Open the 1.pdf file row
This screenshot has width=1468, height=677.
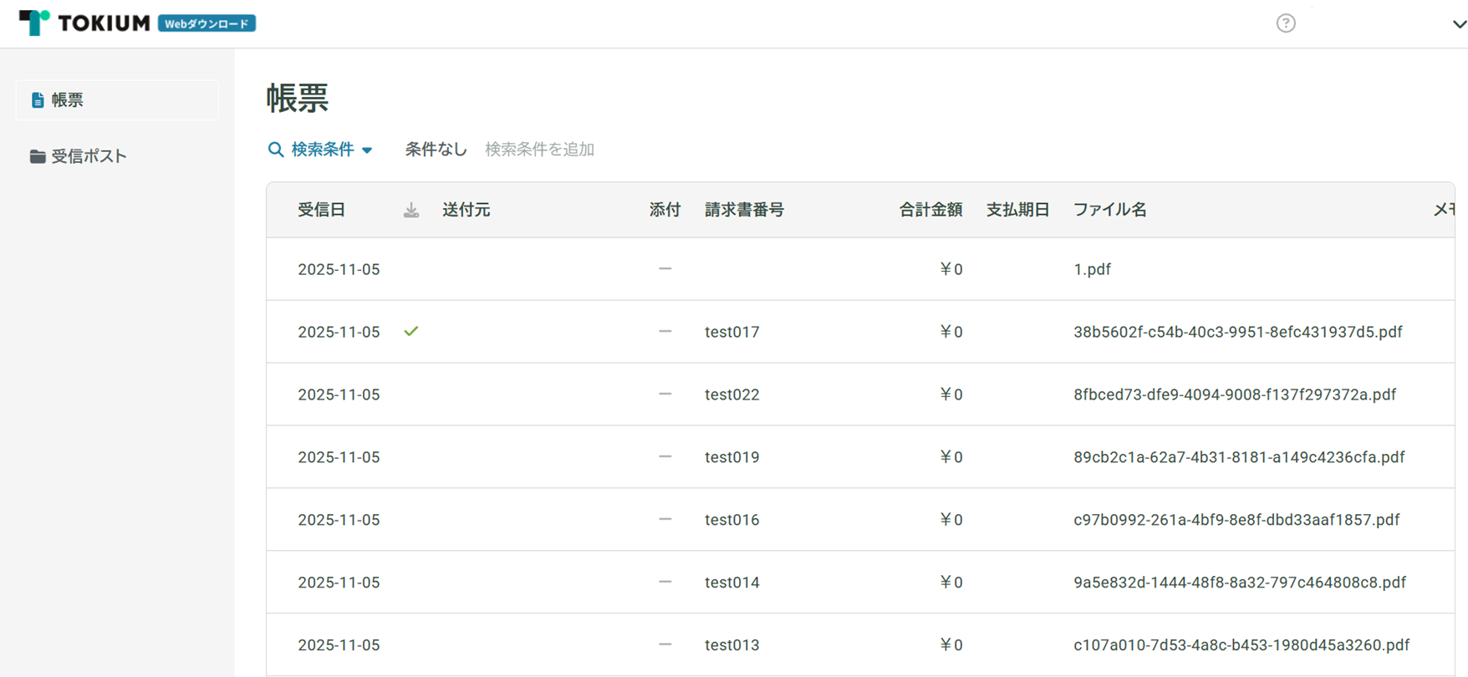[x=1092, y=269]
